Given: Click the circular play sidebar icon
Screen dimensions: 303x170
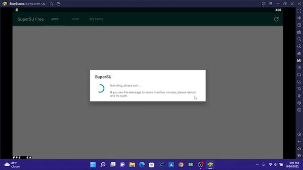Looking at the screenshot, I should 299,39.
